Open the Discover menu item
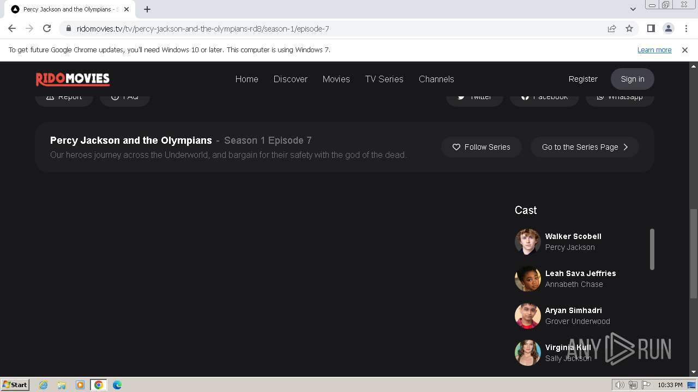The width and height of the screenshot is (698, 392). pos(291,79)
